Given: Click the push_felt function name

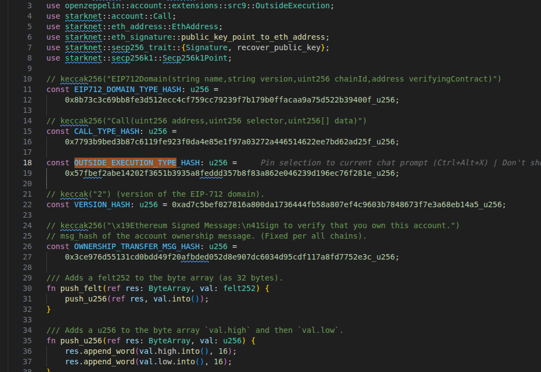Looking at the screenshot, I should point(81,288).
